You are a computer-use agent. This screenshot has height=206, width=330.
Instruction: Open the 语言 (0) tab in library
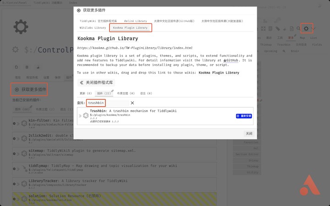[146, 93]
